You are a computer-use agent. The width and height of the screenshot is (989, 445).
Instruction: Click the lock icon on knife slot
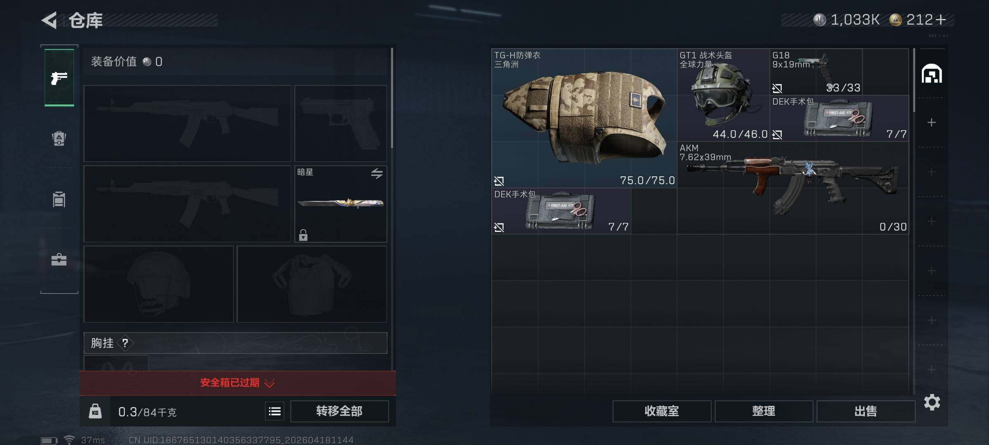(303, 235)
